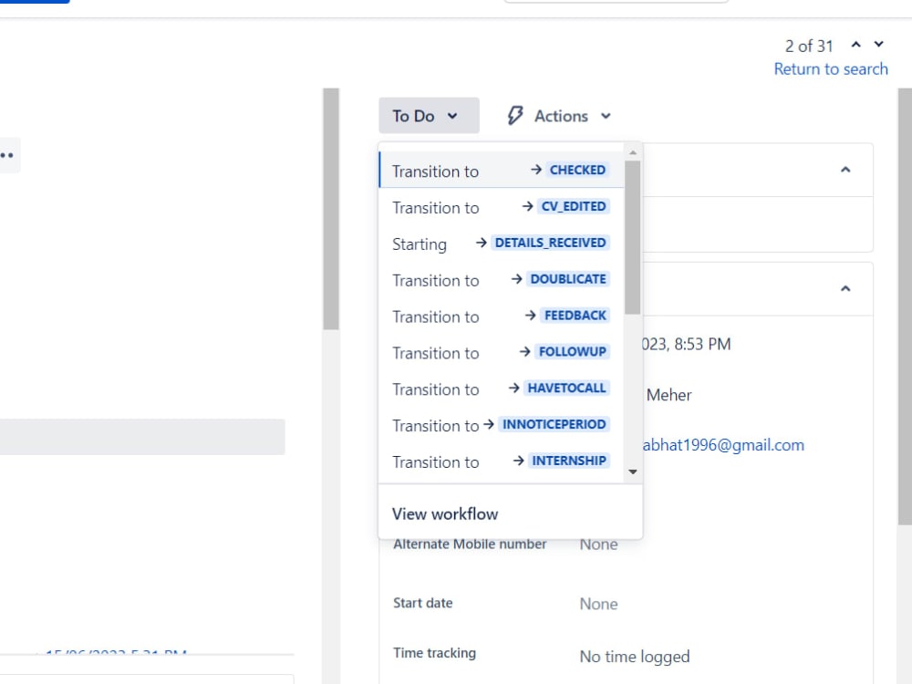Image resolution: width=912 pixels, height=684 pixels.
Task: Click the page right-edge vertical scrollbar
Action: (905, 306)
